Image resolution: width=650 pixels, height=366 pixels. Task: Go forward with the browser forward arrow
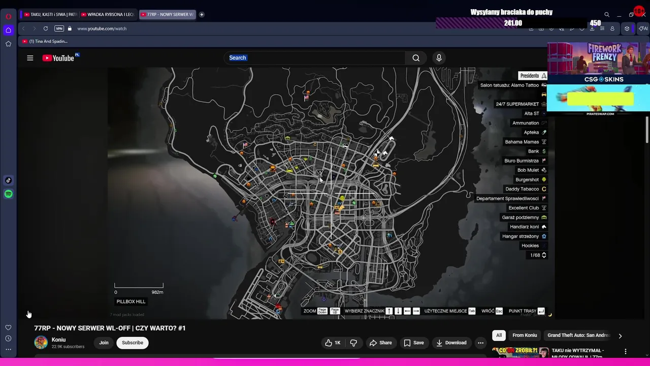pos(34,28)
